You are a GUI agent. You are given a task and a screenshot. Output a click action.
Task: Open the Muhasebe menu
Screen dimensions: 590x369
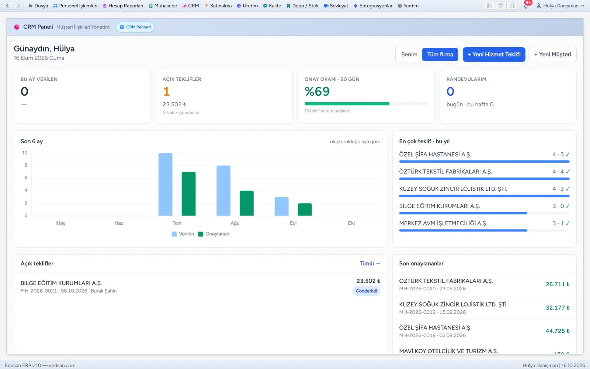click(163, 6)
